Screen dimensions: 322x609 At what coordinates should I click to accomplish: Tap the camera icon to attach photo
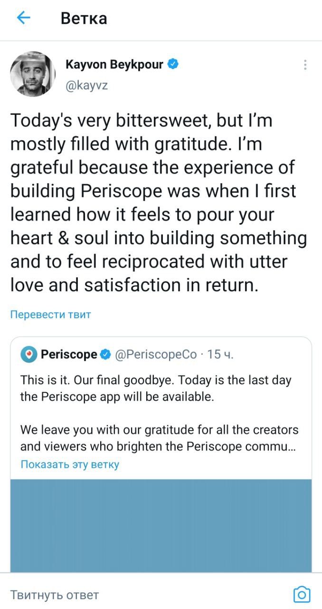tap(302, 595)
